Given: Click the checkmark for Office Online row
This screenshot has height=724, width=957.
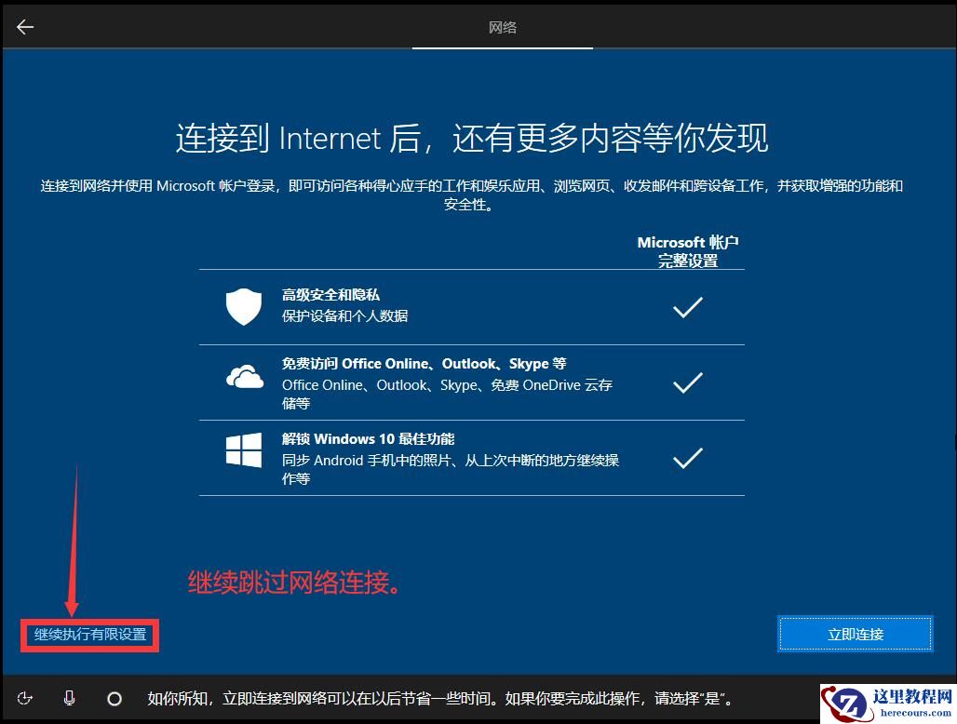Looking at the screenshot, I should tap(687, 382).
